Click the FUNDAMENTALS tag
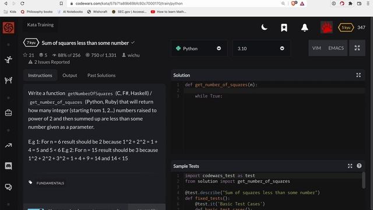The image size is (373, 210). tap(50, 183)
